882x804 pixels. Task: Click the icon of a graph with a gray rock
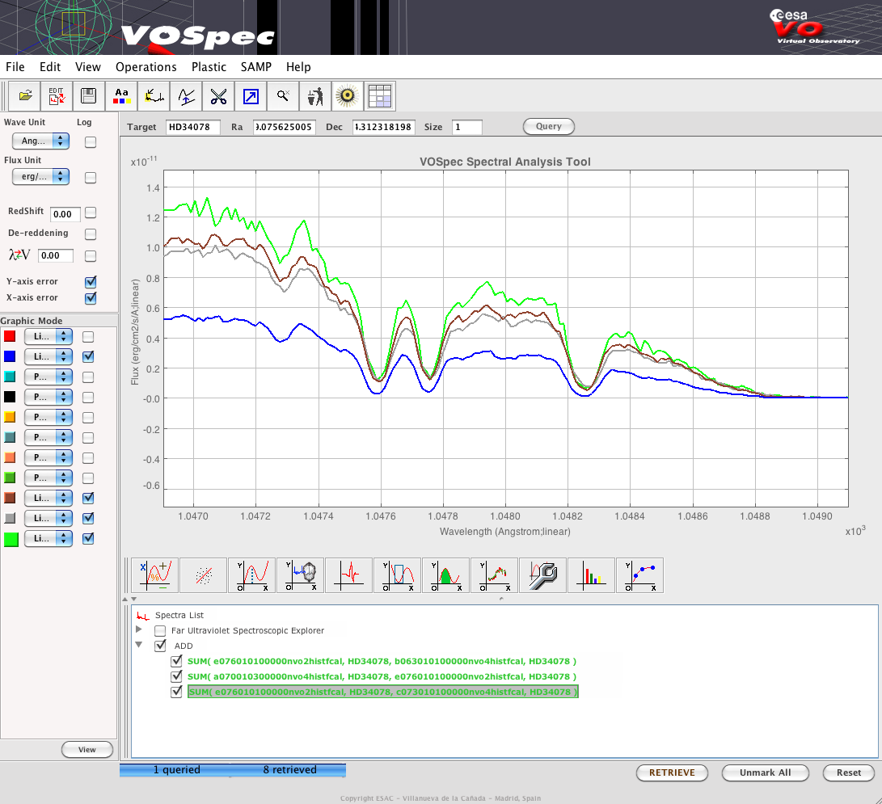(301, 575)
